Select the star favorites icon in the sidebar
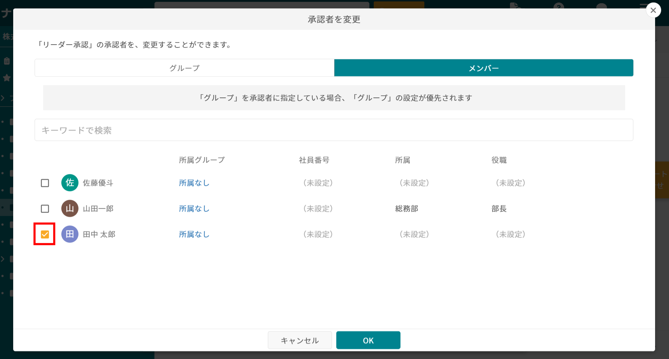669x359 pixels. (6, 78)
